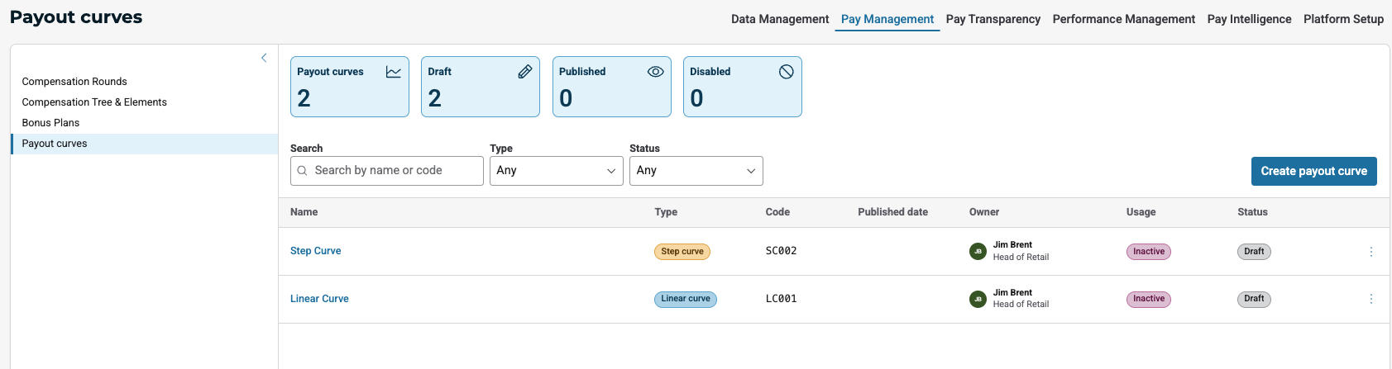This screenshot has width=1392, height=369.
Task: Click the eye icon on Published card
Action: [655, 72]
